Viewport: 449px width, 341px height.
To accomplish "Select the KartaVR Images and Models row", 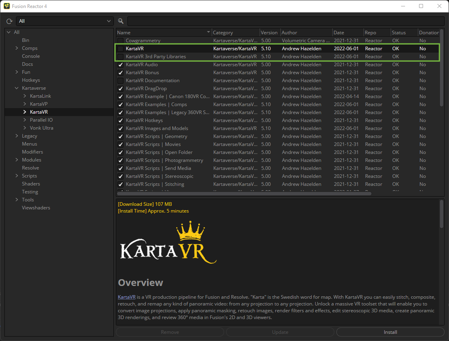I will [x=277, y=128].
